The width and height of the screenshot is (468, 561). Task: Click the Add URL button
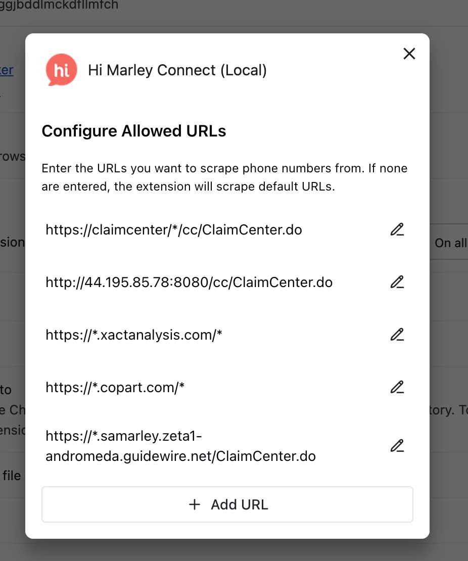227,504
